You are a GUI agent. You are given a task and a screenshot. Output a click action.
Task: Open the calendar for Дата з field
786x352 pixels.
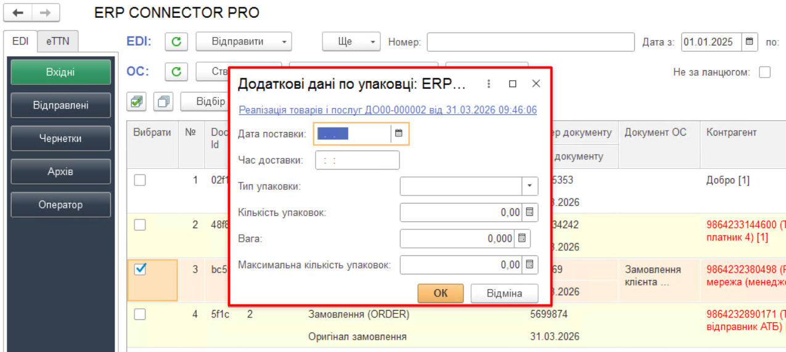(x=750, y=42)
